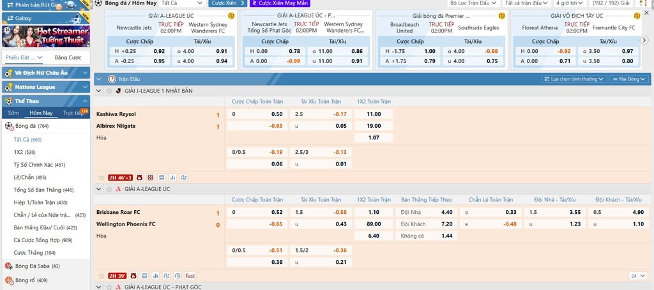The width and height of the screenshot is (654, 290).
Task: Open Lựa chọn bình thường dropdown
Action: [x=574, y=79]
